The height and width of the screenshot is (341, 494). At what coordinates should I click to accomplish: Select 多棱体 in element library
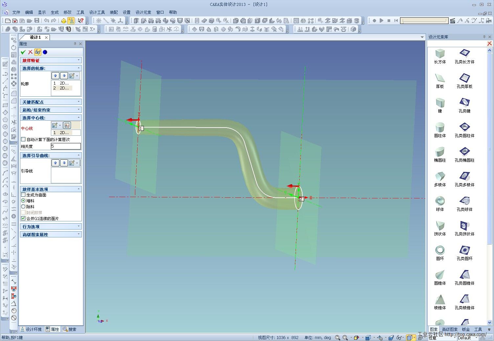point(440,179)
